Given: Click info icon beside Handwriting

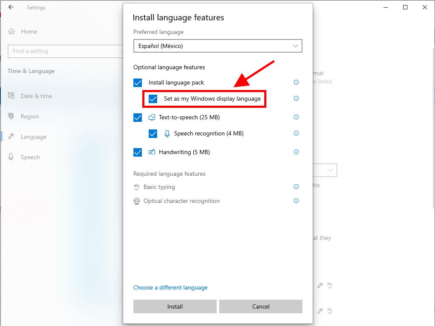Looking at the screenshot, I should click(297, 152).
